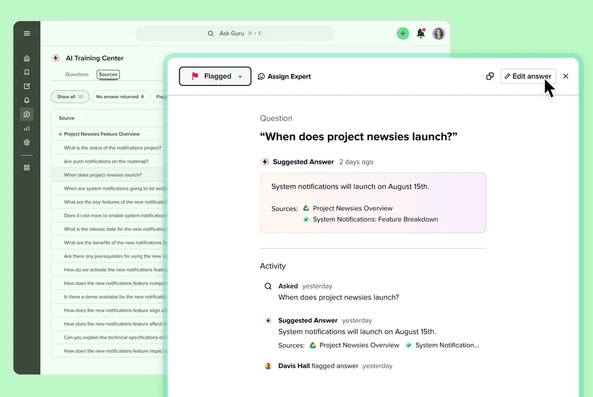Open the Flagged status dropdown

(215, 76)
